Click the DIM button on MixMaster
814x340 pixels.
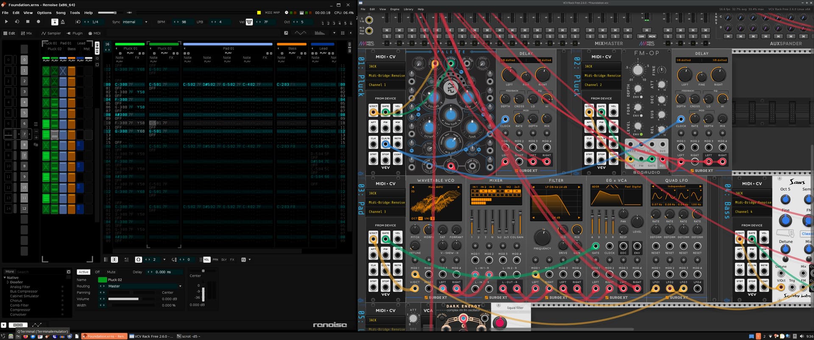[x=642, y=36]
